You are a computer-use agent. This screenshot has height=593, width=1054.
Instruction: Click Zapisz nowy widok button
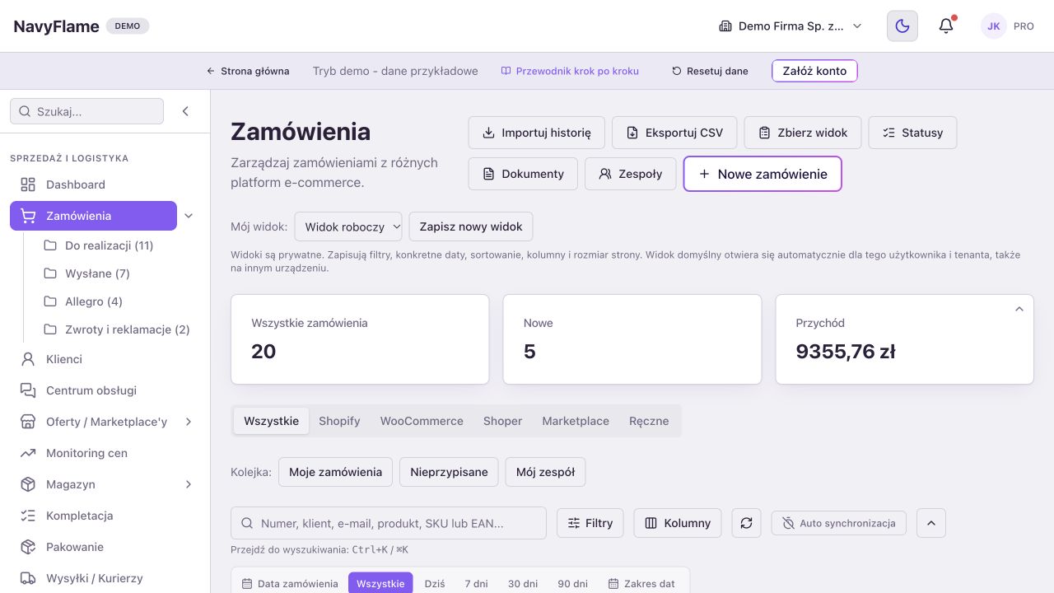[x=471, y=226]
